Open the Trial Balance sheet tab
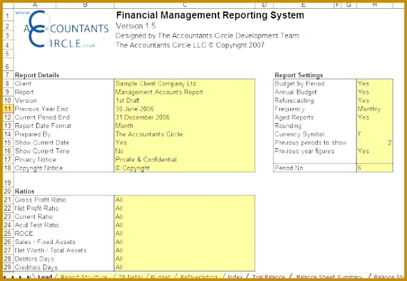Screen dimensions: 407x281 click(x=268, y=277)
